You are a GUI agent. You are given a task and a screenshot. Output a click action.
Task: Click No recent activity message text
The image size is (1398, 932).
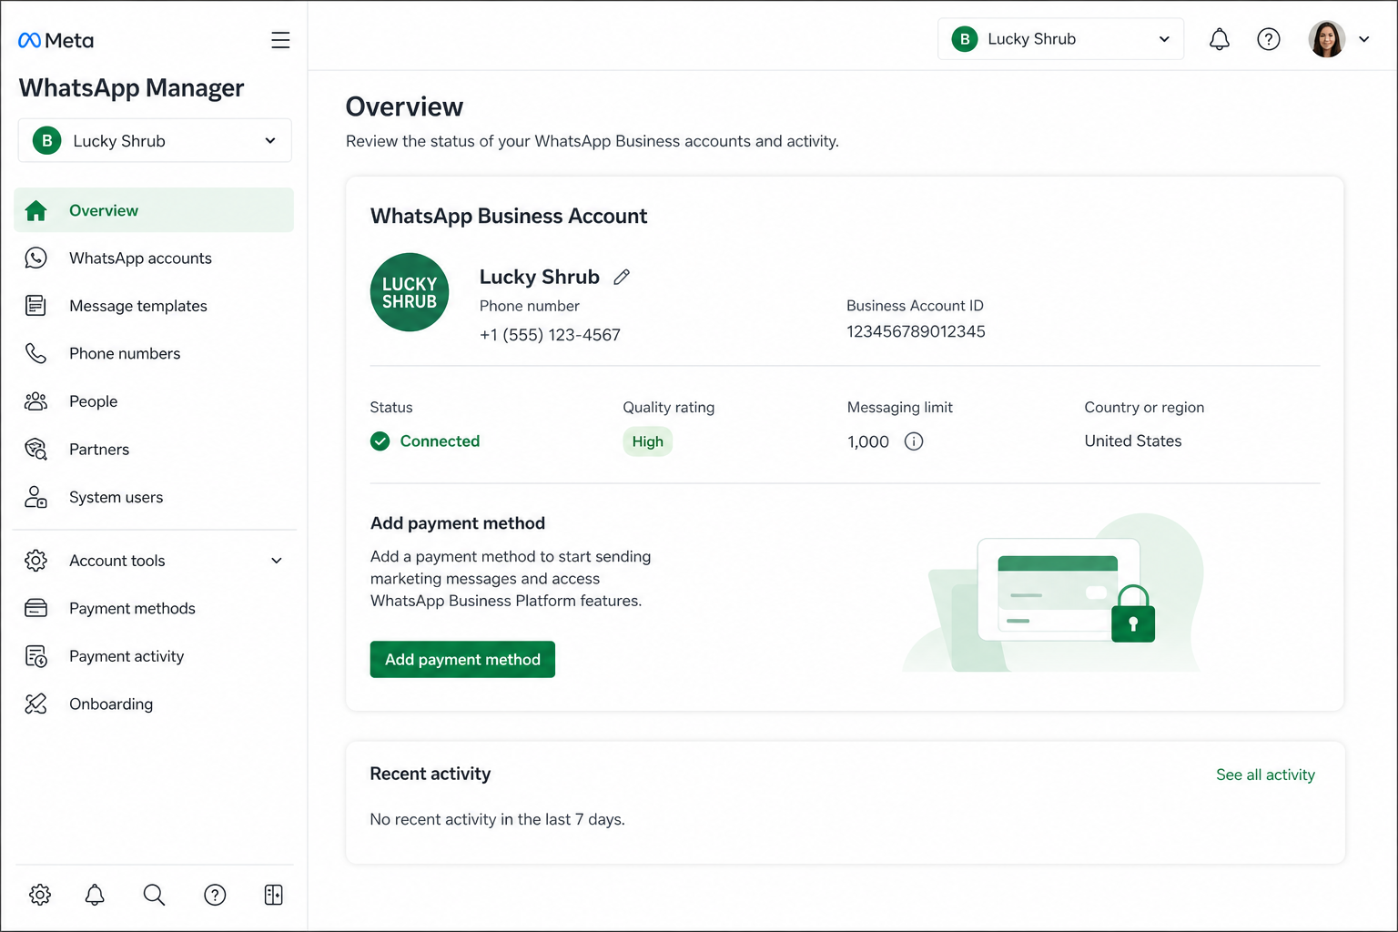[x=497, y=819]
